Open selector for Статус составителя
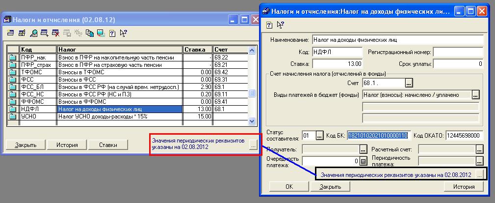Screen dimensions: 495x203 pos(319,136)
